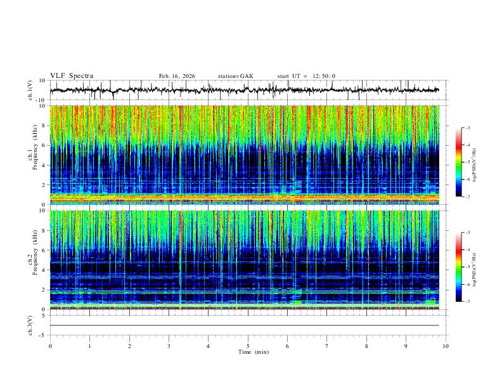Click the ch.1 PSD color scale bar
Image resolution: width=502 pixels, height=388 pixels.
pyautogui.click(x=458, y=162)
